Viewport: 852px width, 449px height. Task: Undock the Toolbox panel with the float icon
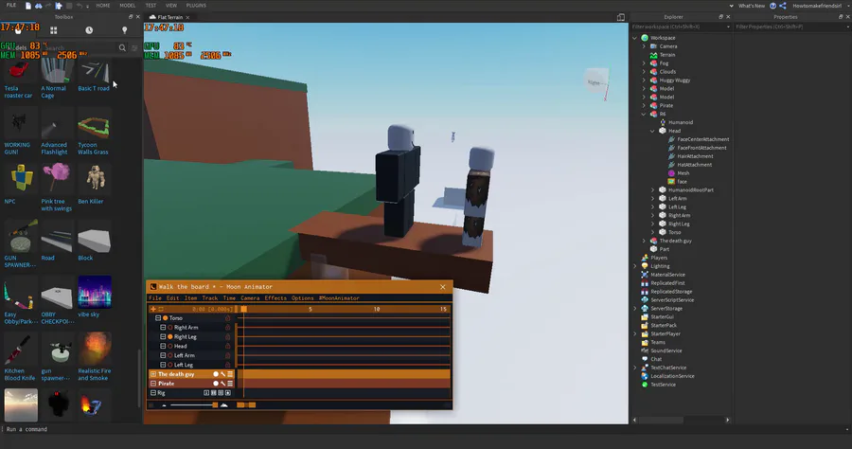(x=131, y=17)
